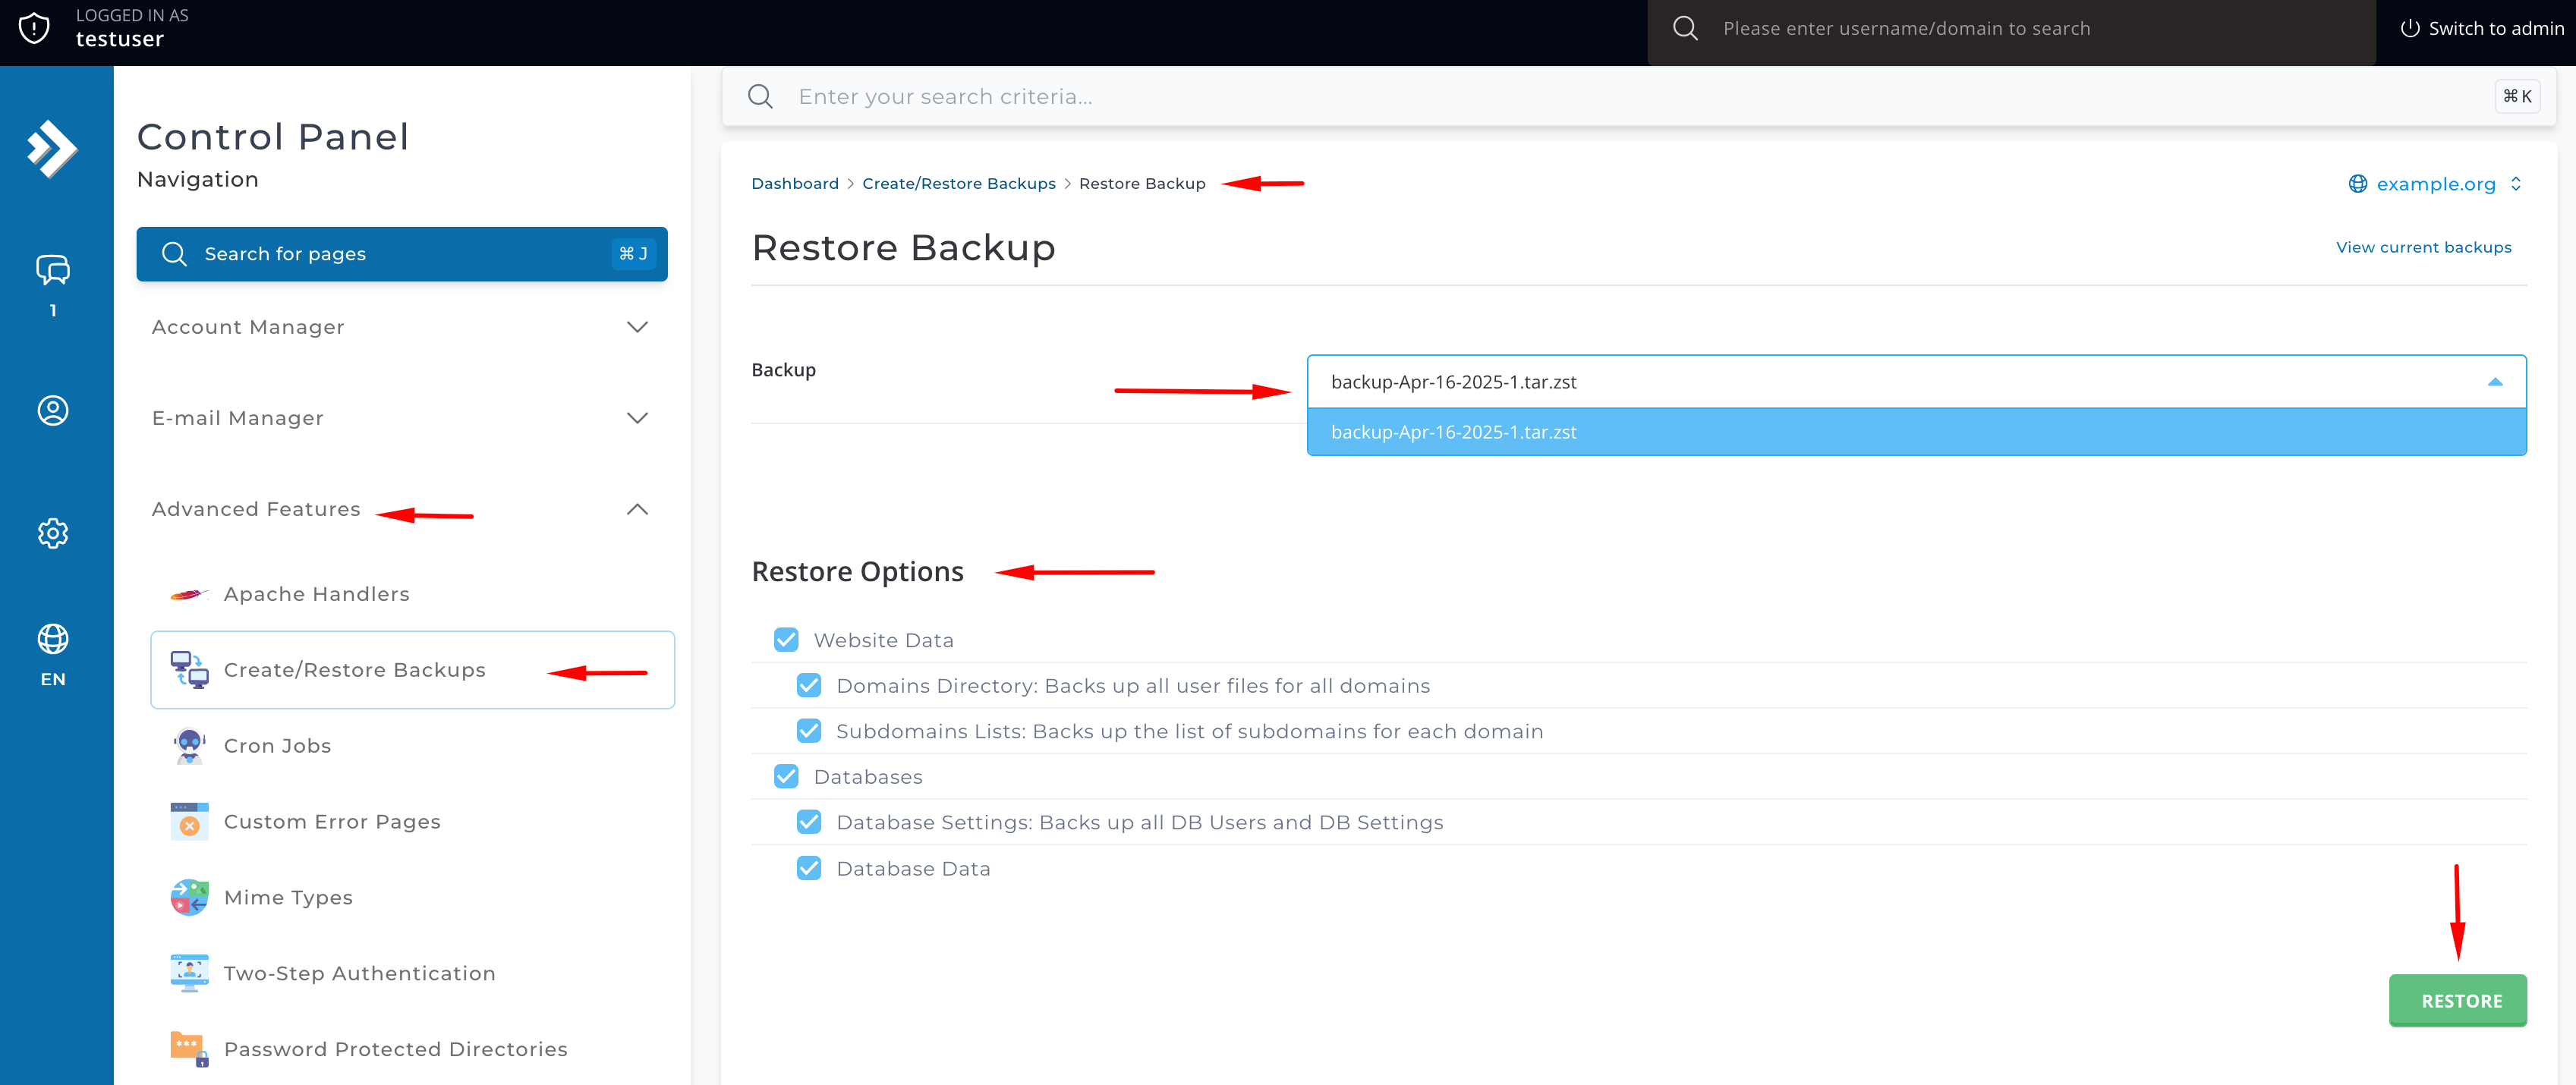Toggle the Databases checkbox
This screenshot has width=2576, height=1085.
(x=786, y=777)
